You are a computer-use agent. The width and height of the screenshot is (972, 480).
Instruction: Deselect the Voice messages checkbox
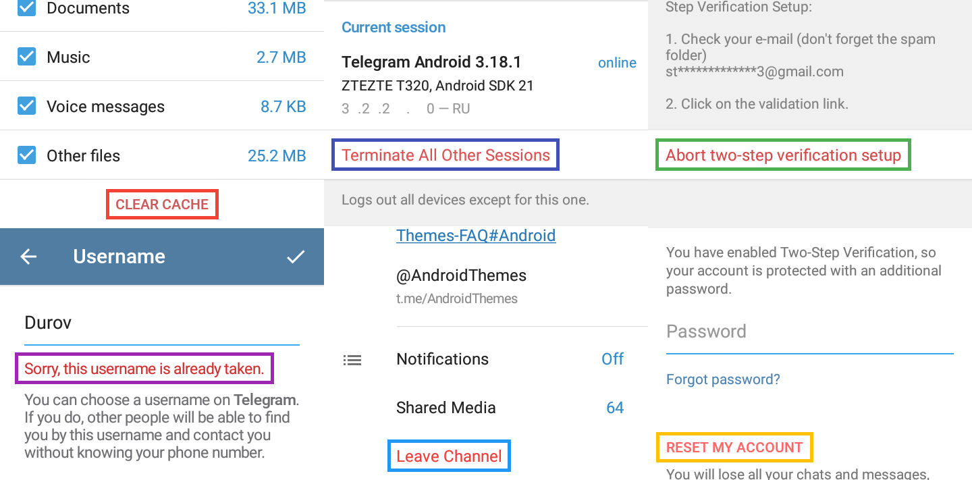tap(26, 106)
